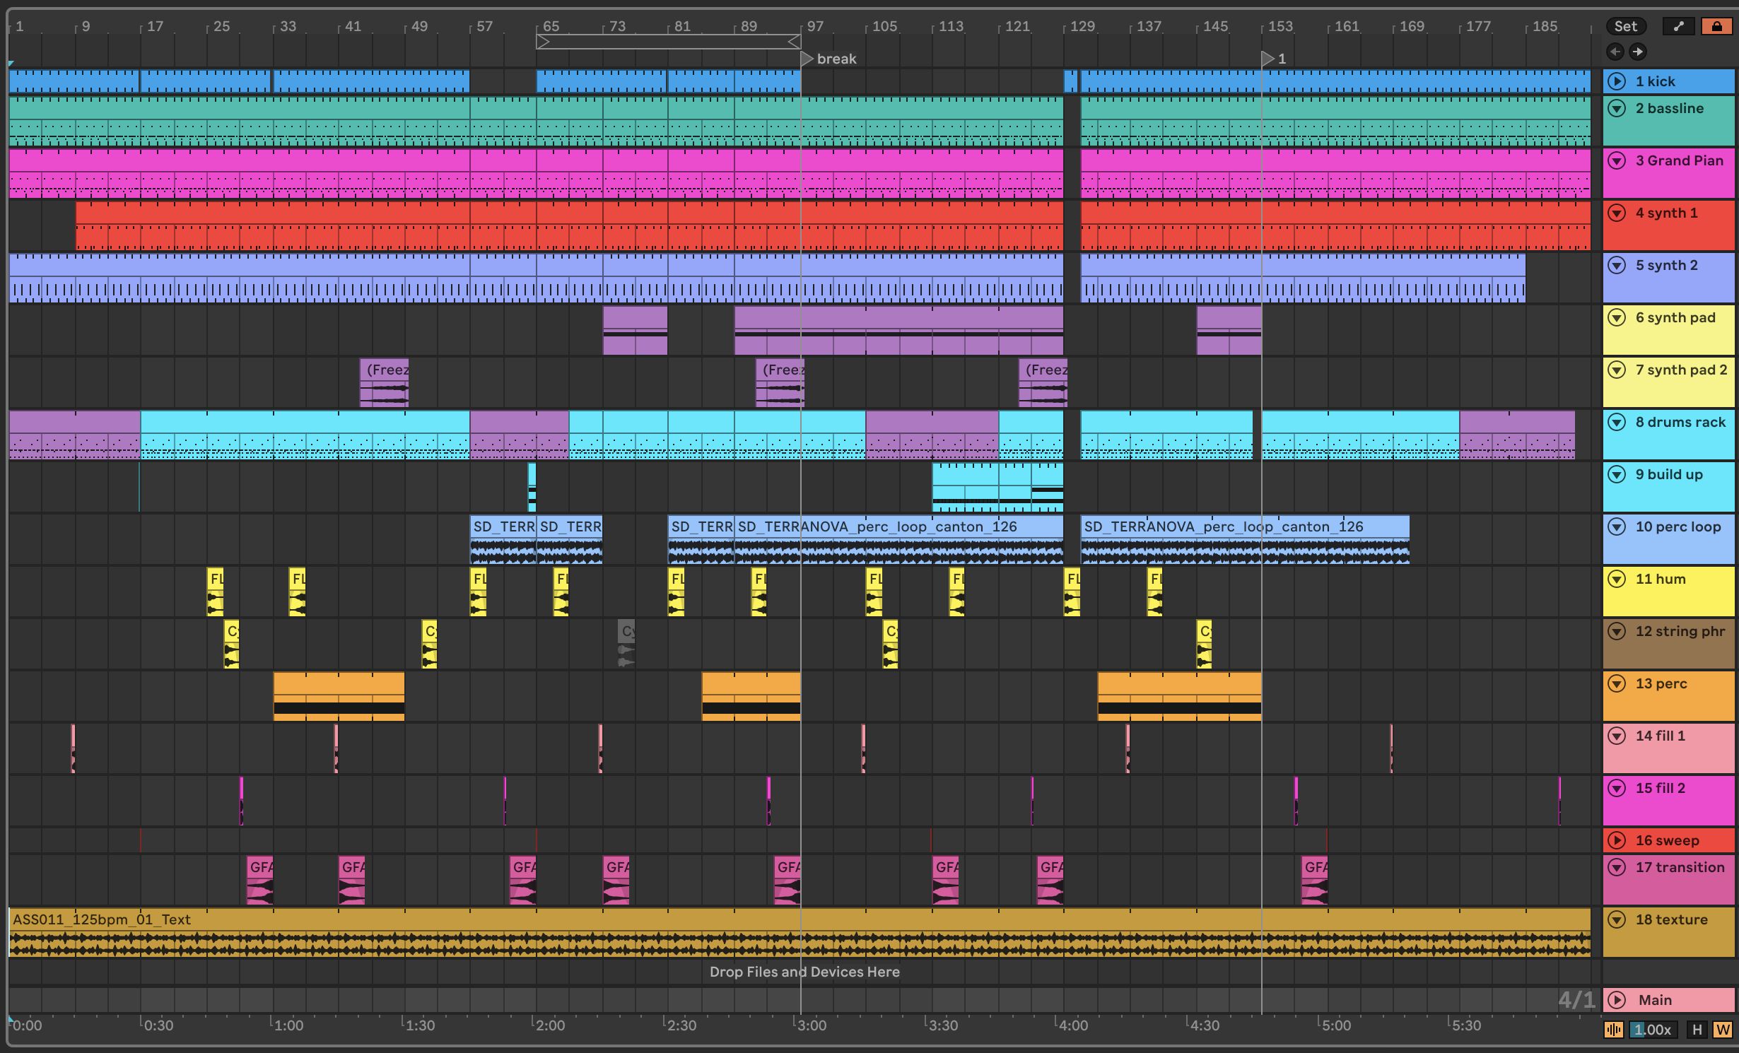
Task: Toggle the W width optimize button
Action: tap(1723, 1030)
